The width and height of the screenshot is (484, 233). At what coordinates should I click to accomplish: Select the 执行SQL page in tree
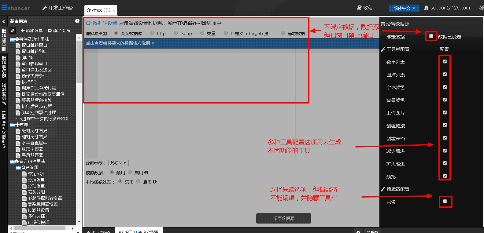(x=30, y=82)
